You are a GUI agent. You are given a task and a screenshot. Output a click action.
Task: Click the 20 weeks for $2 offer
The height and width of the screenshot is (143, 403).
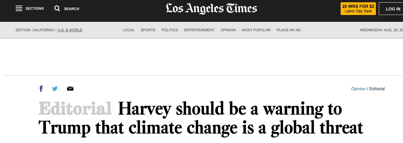358,8
